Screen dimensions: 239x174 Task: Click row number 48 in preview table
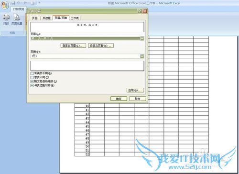click(87, 138)
